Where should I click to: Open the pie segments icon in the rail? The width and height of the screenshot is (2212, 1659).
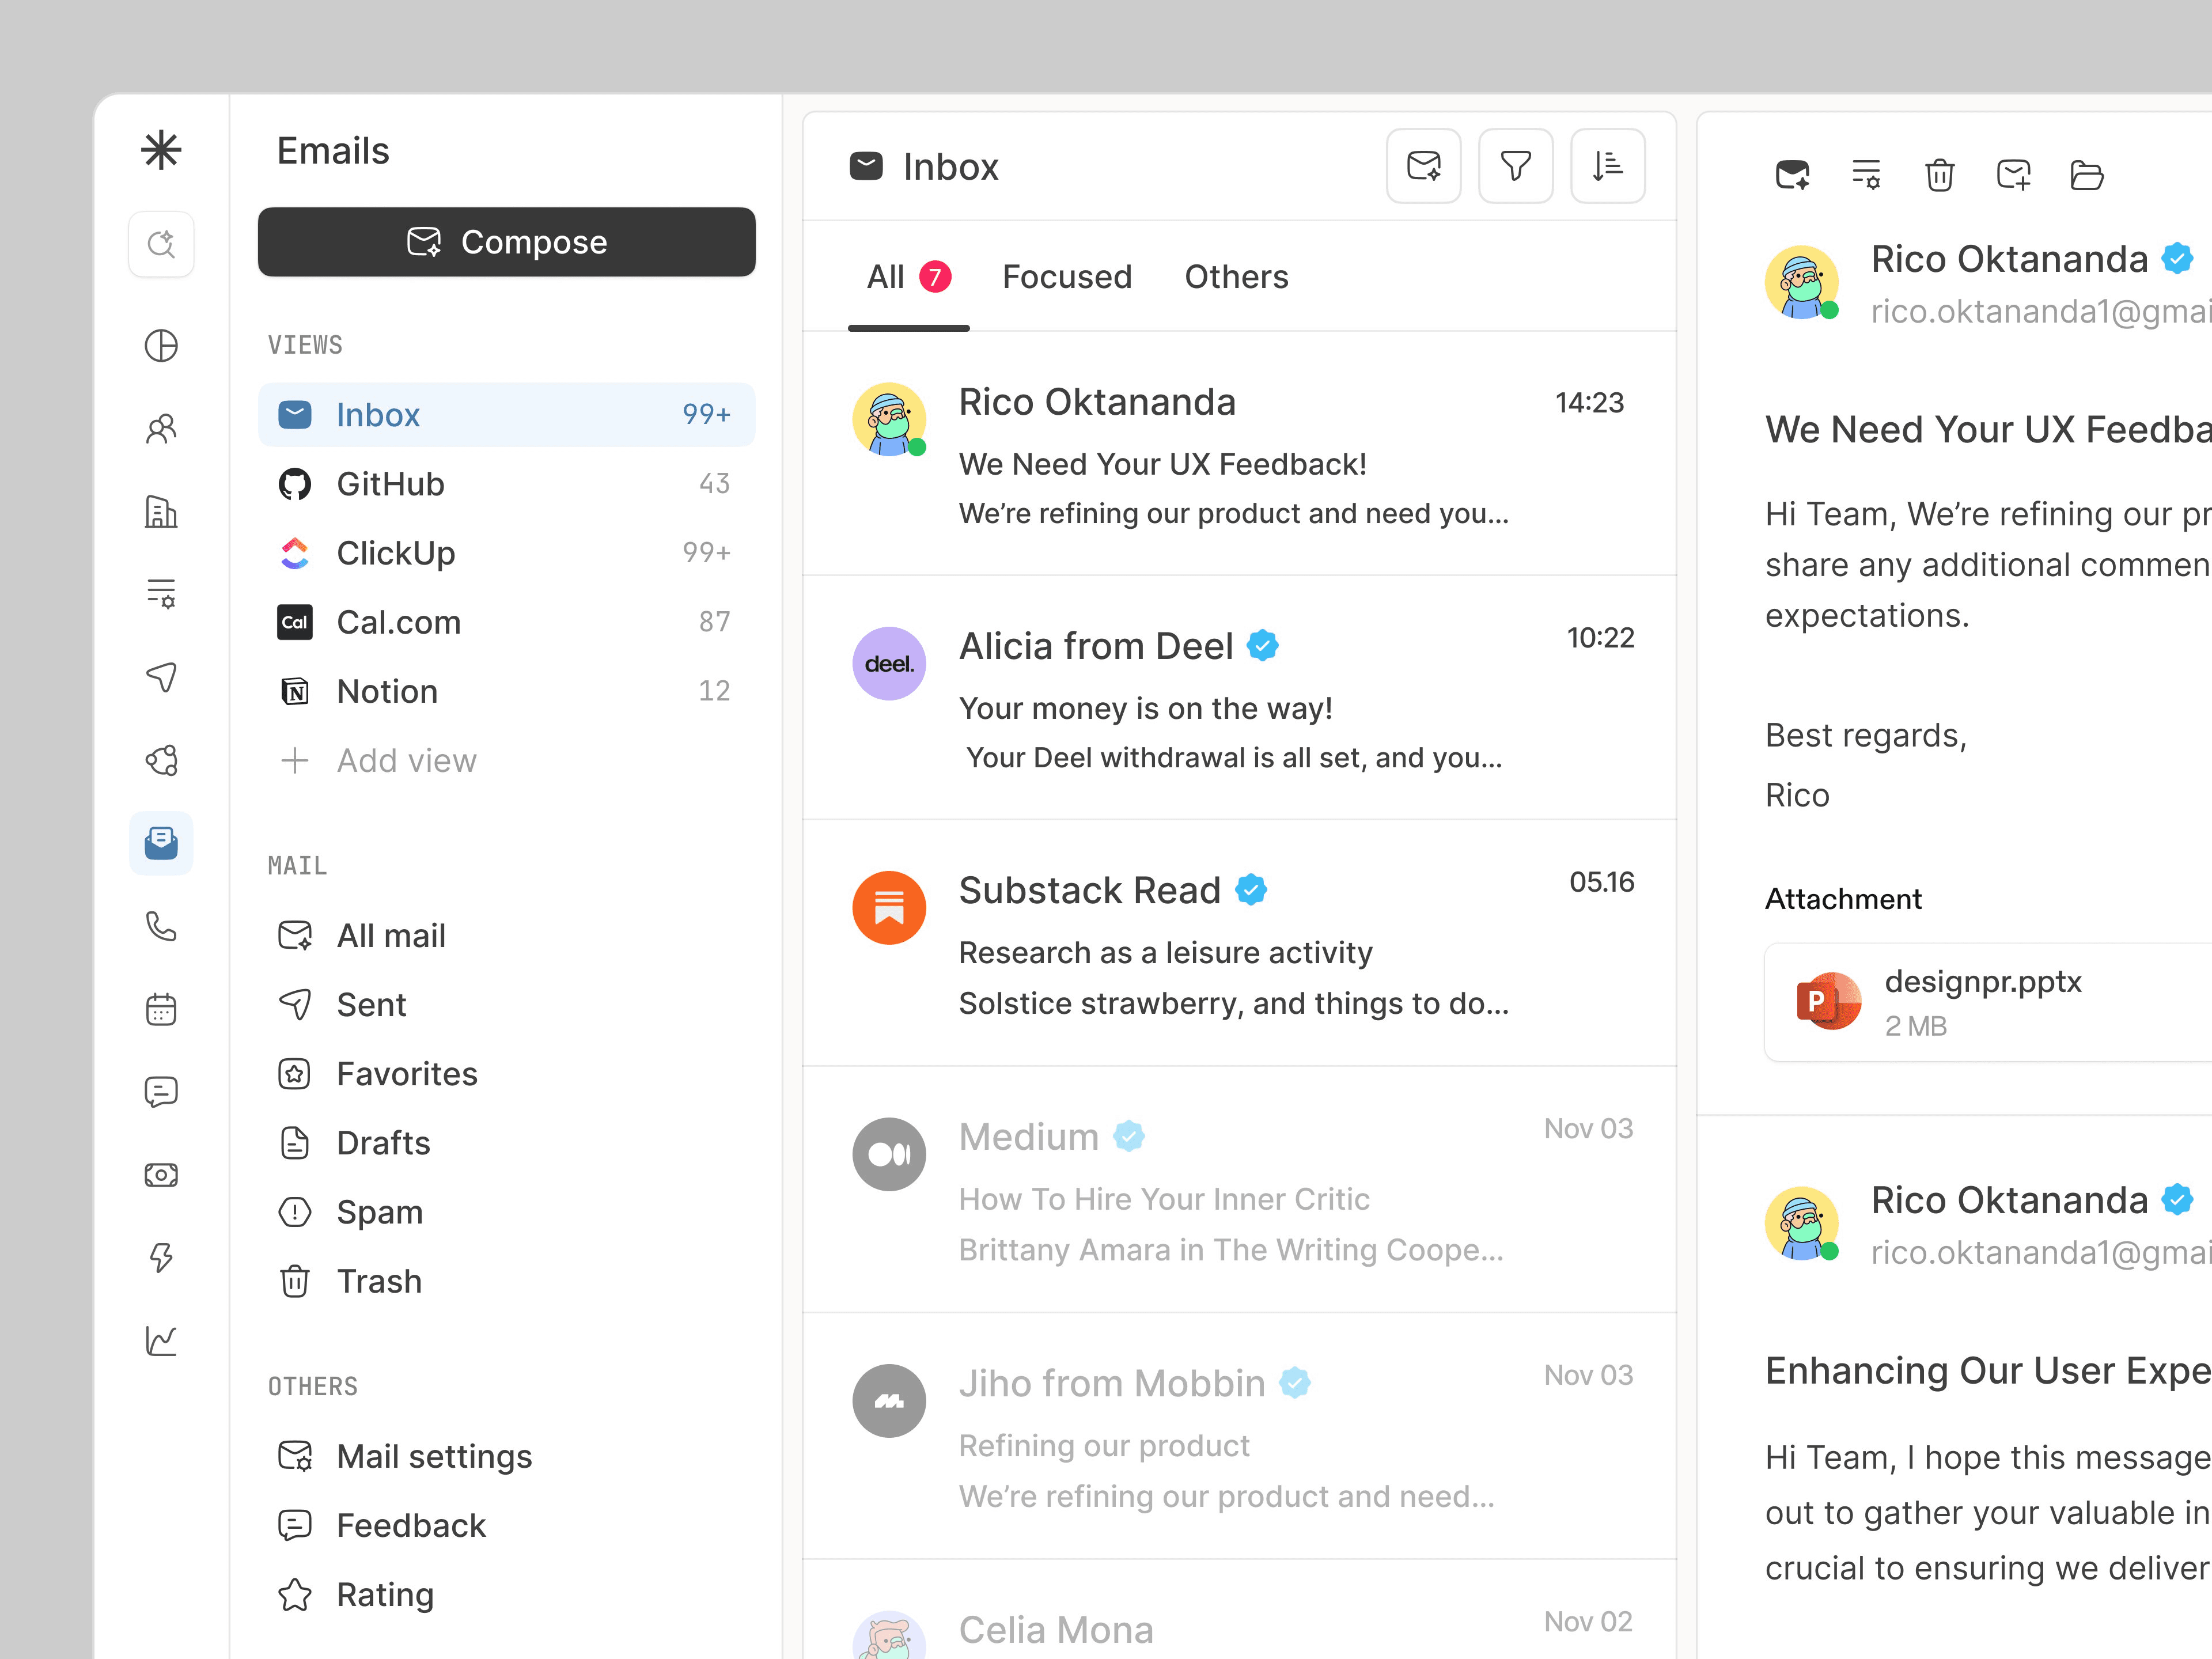[x=161, y=760]
